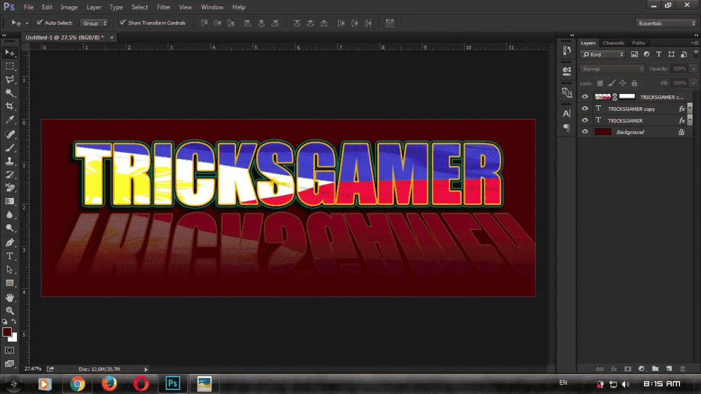Click the background color swatch
The image size is (701, 394).
click(13, 338)
